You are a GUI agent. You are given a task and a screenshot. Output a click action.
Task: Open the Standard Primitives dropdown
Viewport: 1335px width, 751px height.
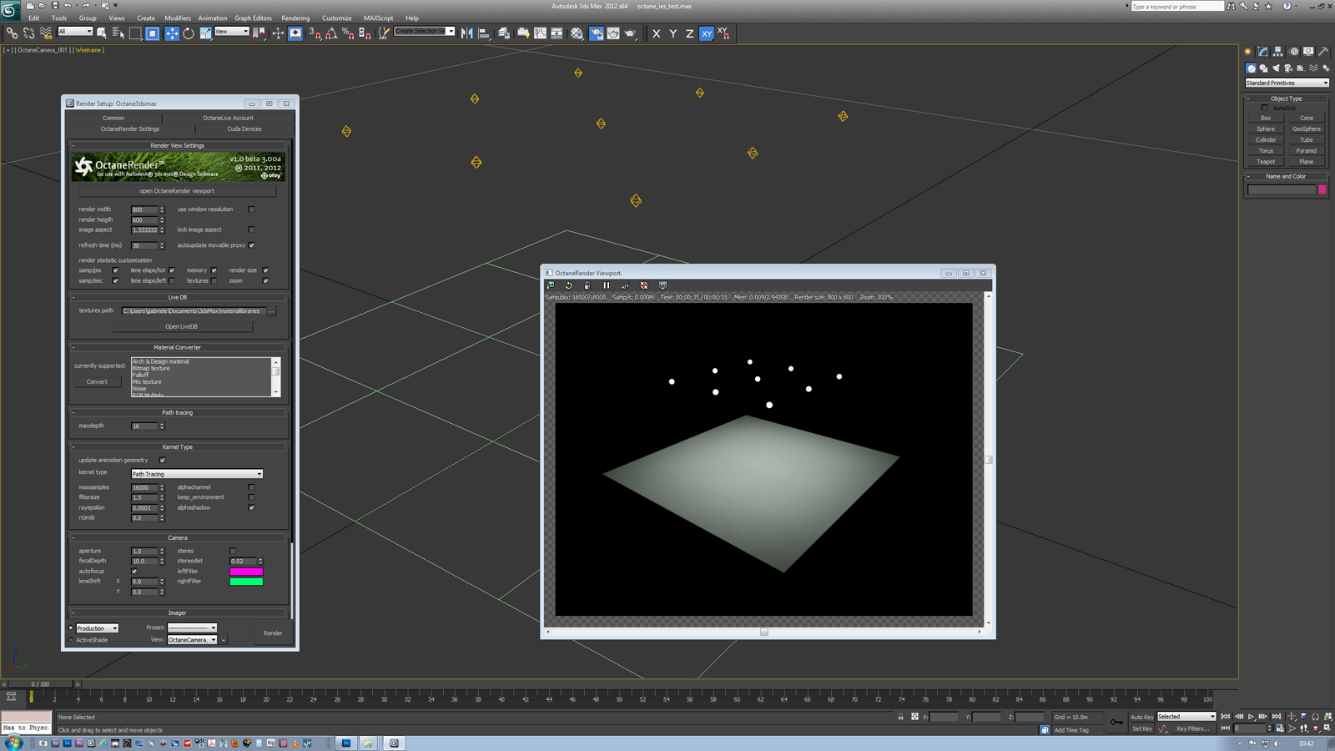pos(1287,83)
